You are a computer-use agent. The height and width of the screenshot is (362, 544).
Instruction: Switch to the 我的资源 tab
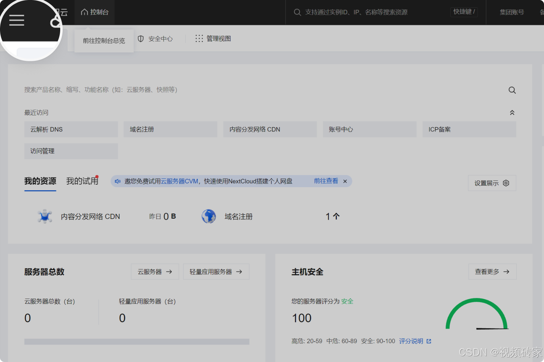40,181
